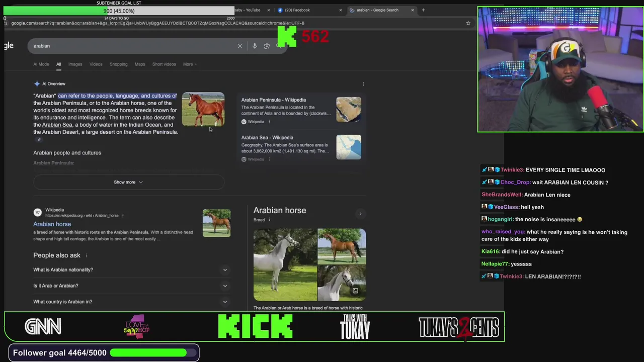Select the All results tab
The width and height of the screenshot is (644, 362).
coord(58,64)
